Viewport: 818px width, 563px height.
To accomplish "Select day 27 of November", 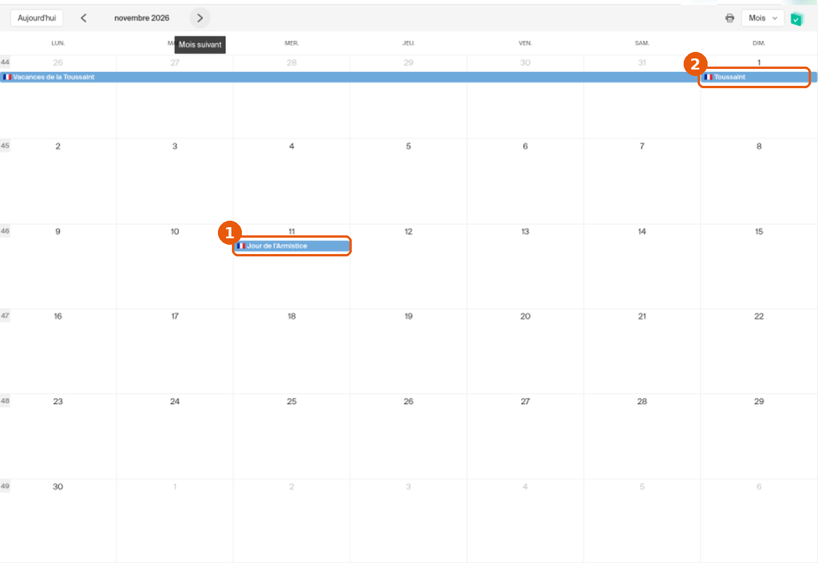I will tap(525, 401).
